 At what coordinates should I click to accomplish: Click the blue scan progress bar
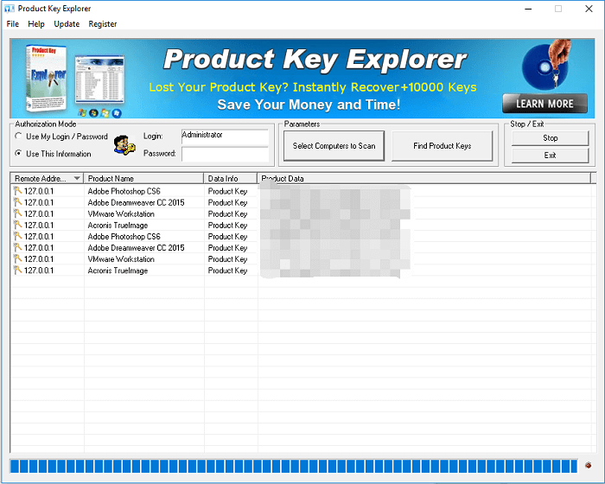click(294, 467)
